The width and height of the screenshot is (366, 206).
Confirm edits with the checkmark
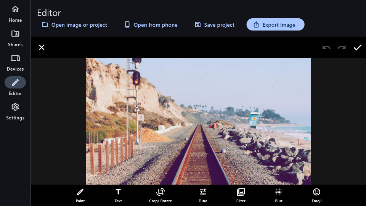click(358, 47)
